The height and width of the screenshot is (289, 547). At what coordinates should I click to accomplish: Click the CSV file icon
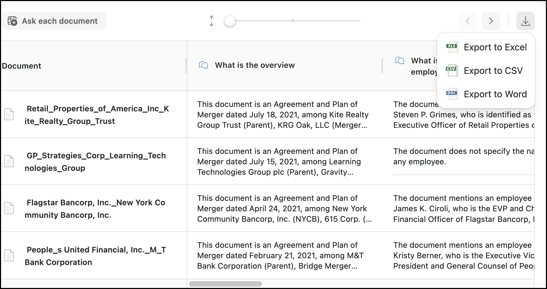(x=452, y=70)
